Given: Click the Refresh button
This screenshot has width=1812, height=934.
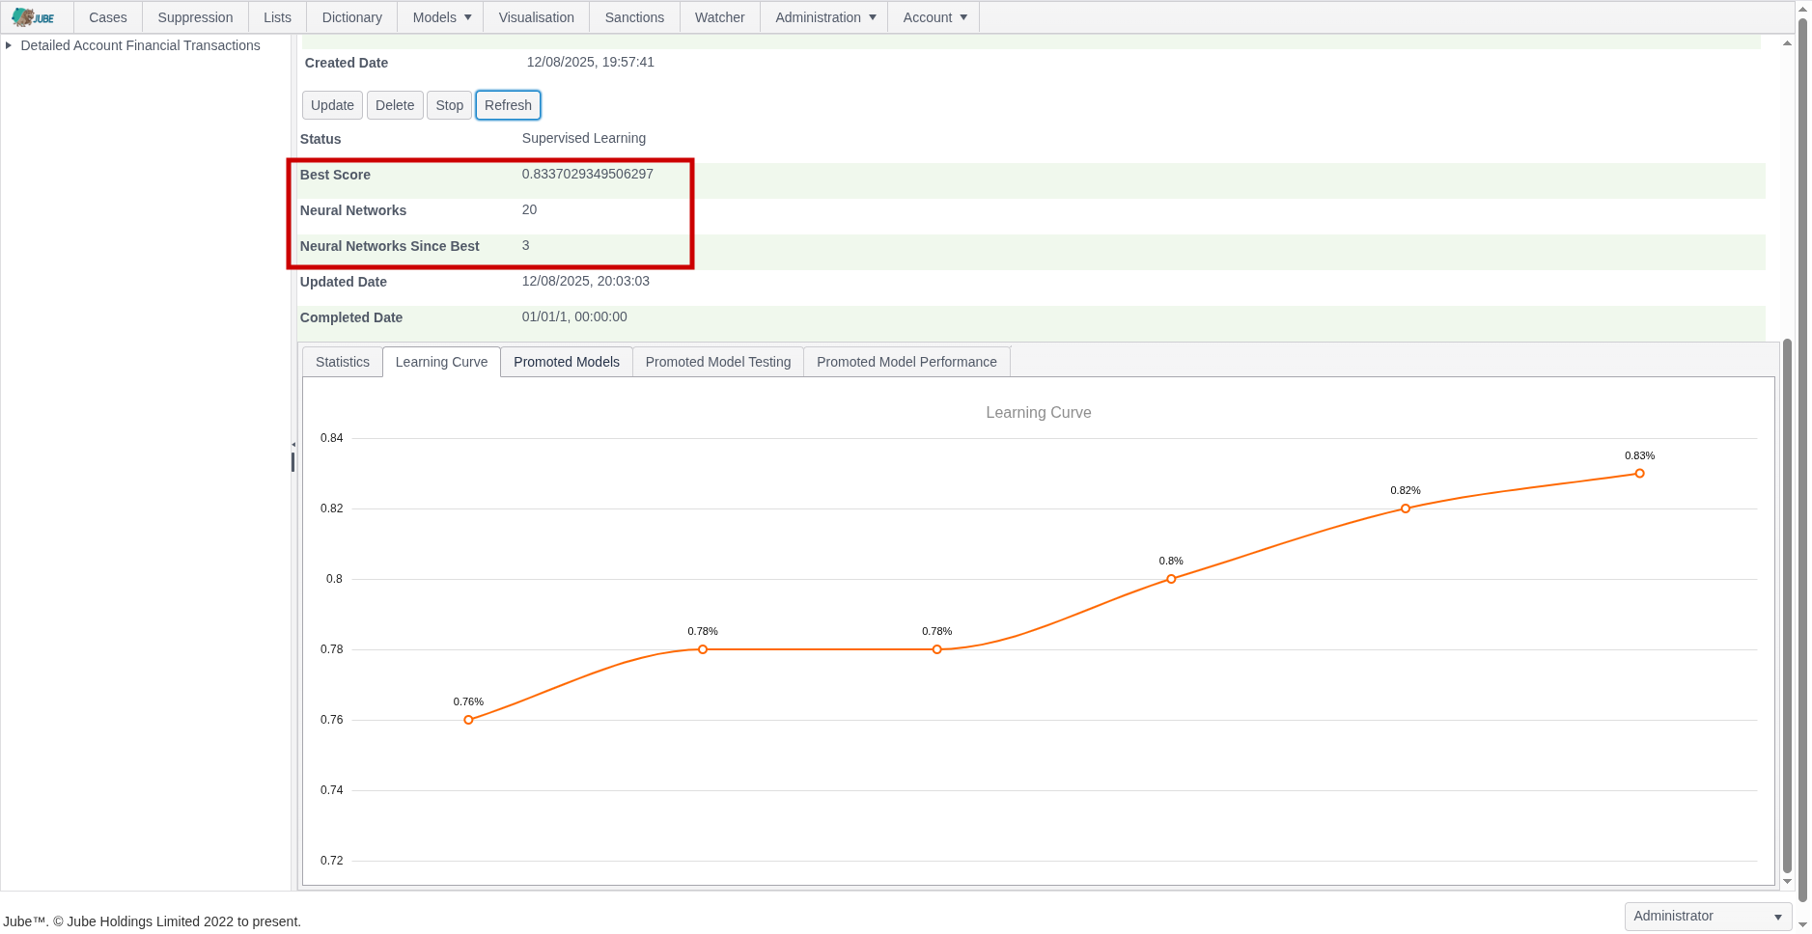Looking at the screenshot, I should 508,105.
